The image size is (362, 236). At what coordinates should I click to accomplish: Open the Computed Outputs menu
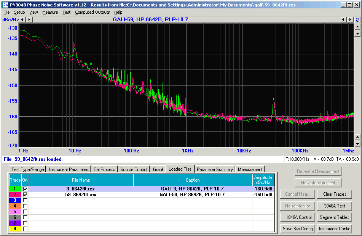pyautogui.click(x=92, y=12)
